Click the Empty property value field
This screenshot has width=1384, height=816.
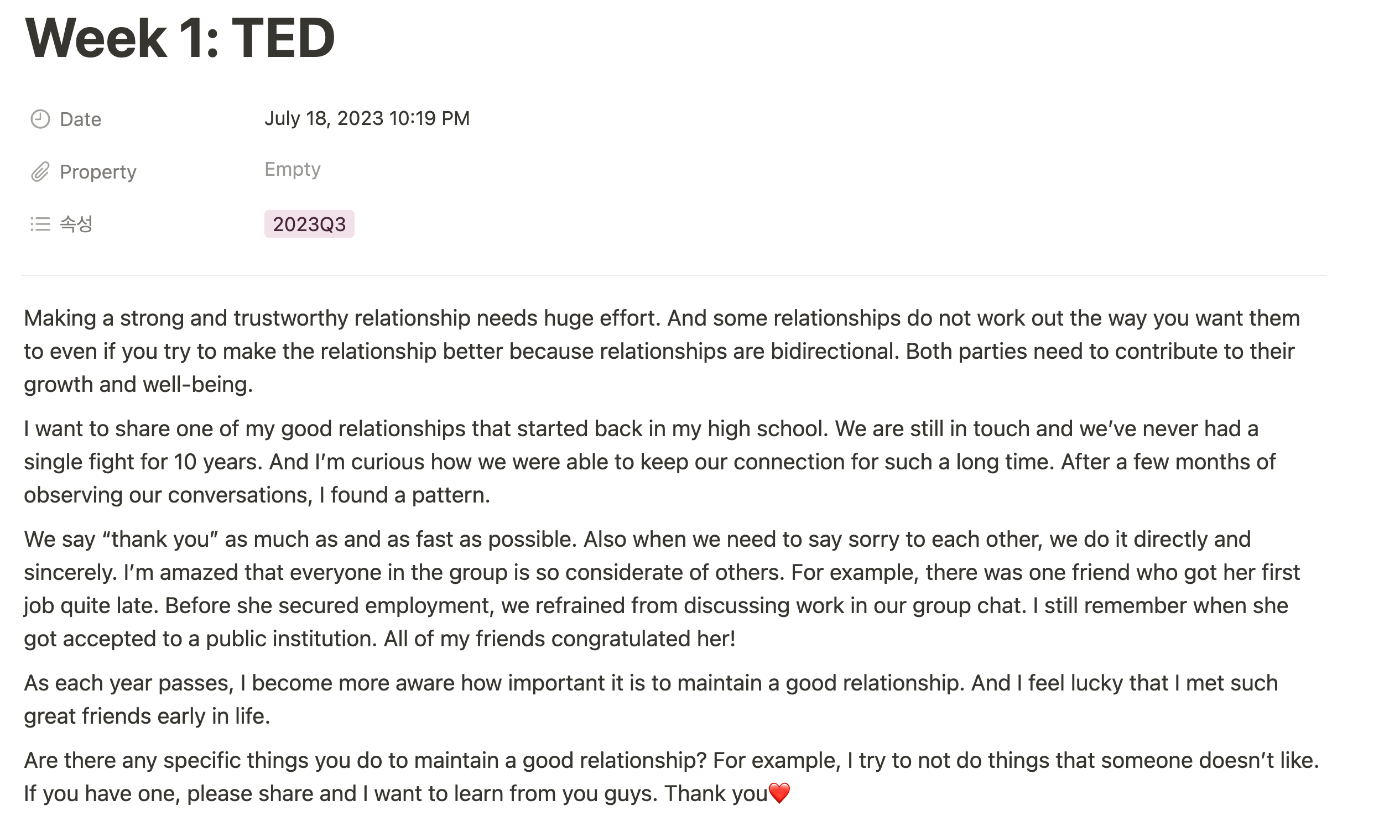tap(292, 169)
